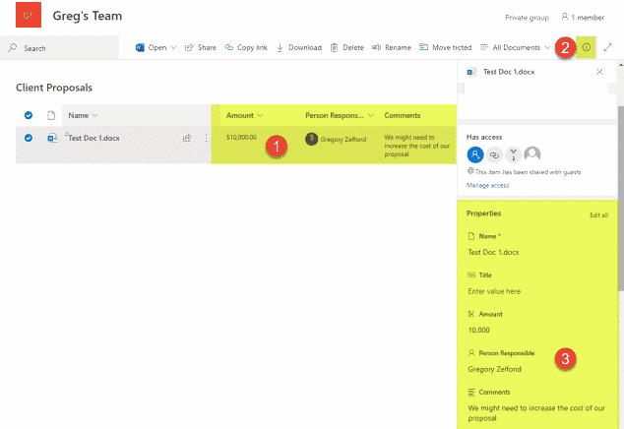
Task: Rename the selected document
Action: click(391, 48)
